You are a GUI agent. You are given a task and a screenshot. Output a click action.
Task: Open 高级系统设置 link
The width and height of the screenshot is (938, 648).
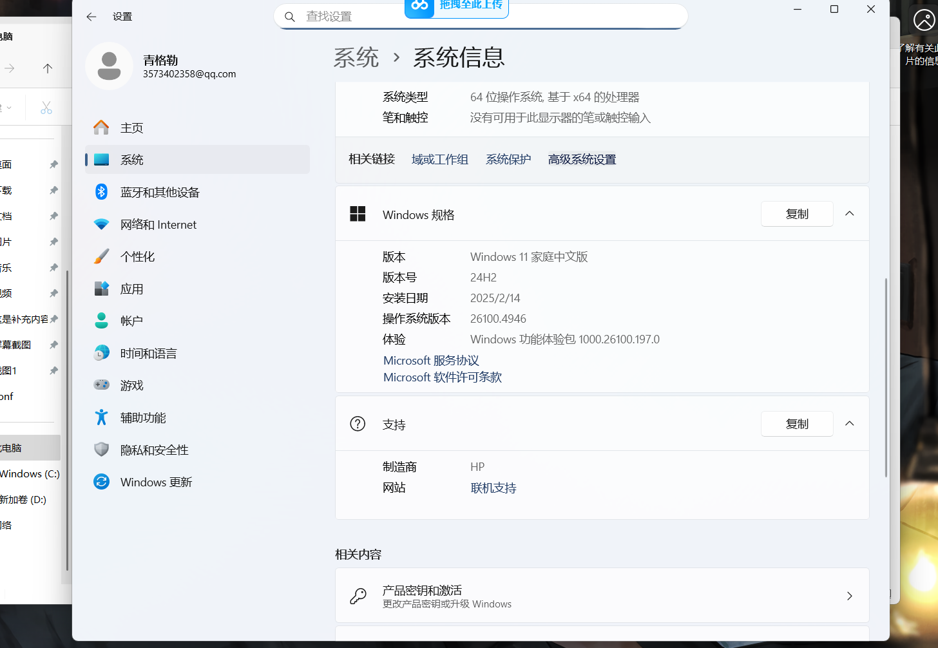click(582, 159)
